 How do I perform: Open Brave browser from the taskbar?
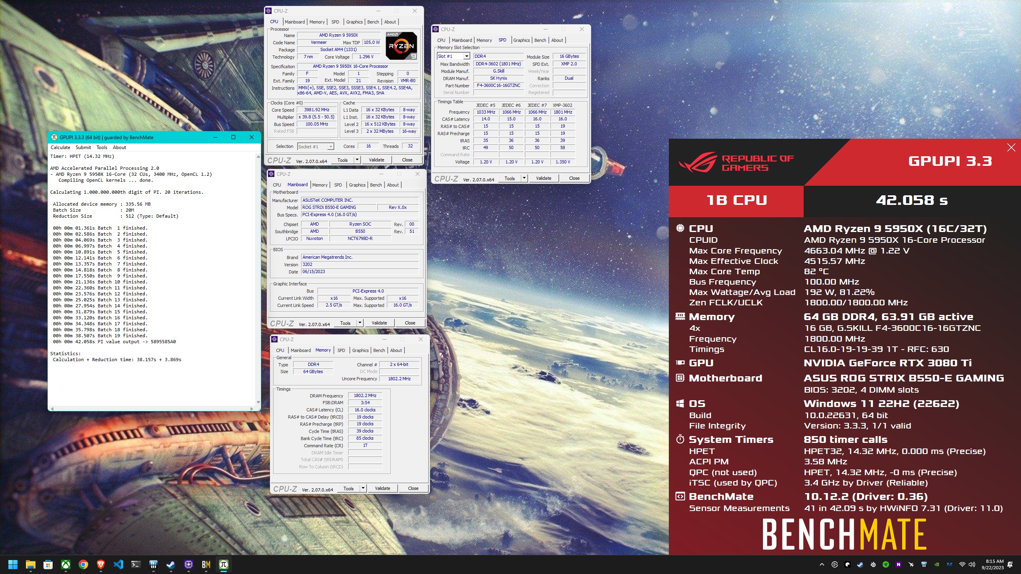[x=101, y=564]
